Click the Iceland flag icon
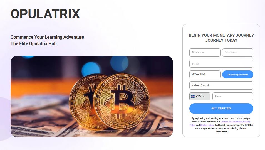This screenshot has height=150, width=265. (x=193, y=96)
